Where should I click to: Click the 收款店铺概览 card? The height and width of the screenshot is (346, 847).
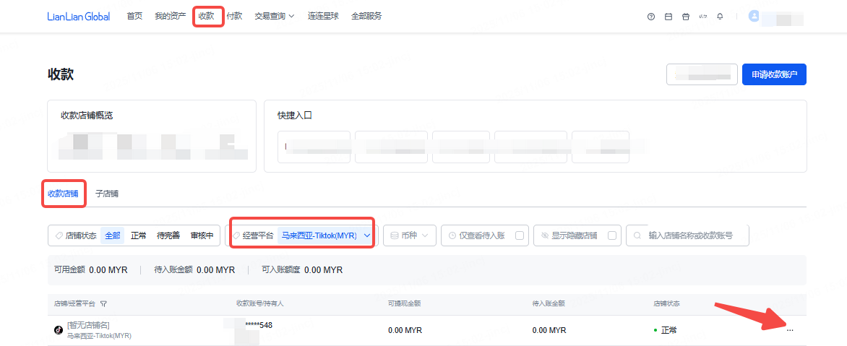[151, 136]
